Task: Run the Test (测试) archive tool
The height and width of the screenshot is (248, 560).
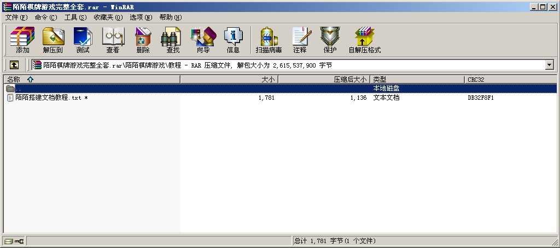Action: pyautogui.click(x=83, y=40)
